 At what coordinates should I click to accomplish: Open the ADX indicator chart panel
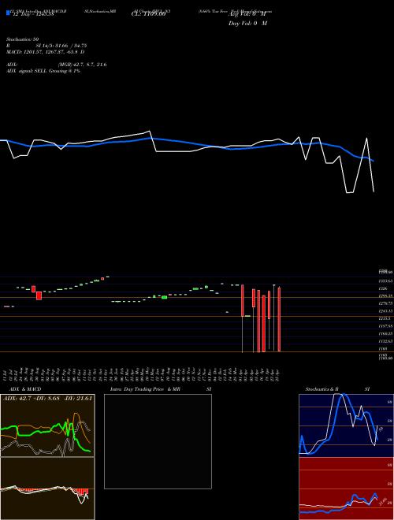[x=47, y=425]
